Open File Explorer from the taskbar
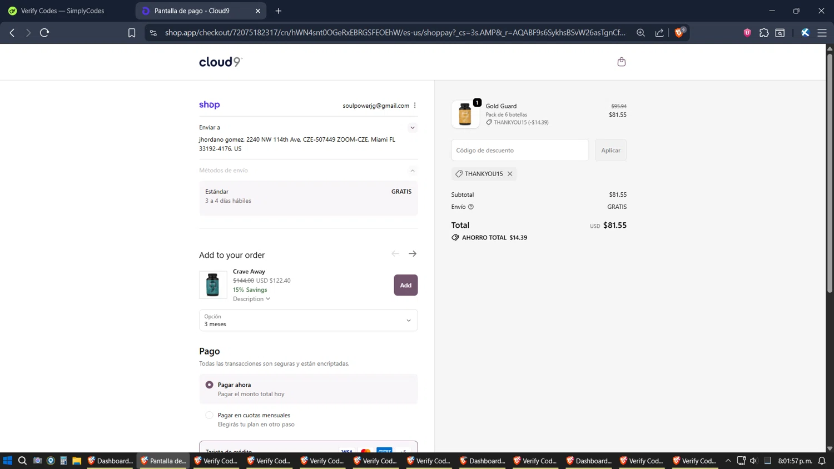Screen dimensions: 834x469 point(77,461)
